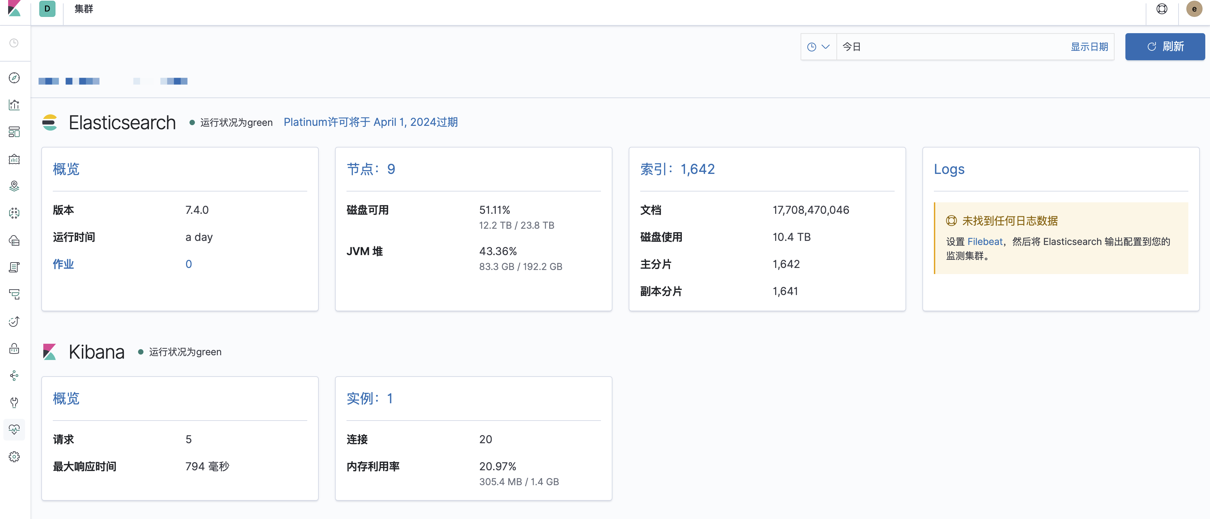The width and height of the screenshot is (1210, 519).
Task: Click the 刷新 refresh button
Action: pos(1165,46)
